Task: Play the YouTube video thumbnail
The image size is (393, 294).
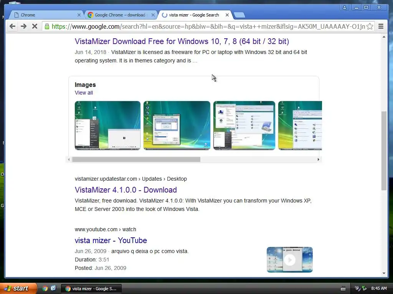Action: click(290, 260)
